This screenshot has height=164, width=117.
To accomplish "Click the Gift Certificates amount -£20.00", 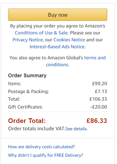I will (99, 107).
